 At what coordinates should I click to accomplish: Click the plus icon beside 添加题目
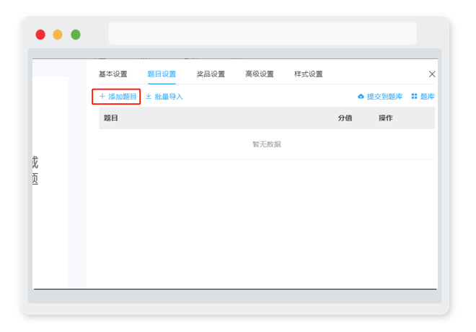(102, 96)
